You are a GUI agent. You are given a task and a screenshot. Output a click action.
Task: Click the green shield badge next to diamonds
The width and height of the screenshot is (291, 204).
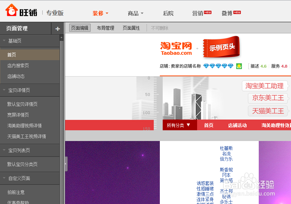(x=239, y=66)
